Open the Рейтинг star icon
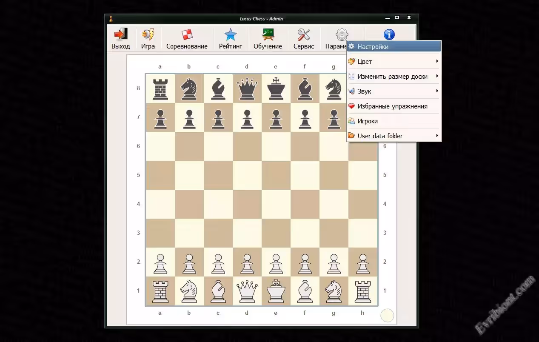This screenshot has width=539, height=342. 230,35
